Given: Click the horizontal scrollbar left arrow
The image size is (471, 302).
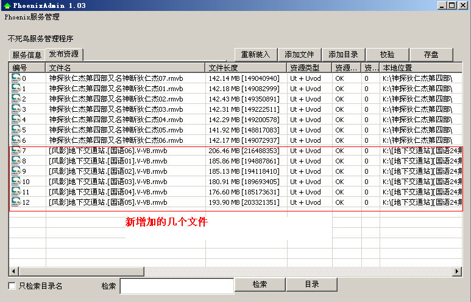Looking at the screenshot, I should (x=13, y=272).
